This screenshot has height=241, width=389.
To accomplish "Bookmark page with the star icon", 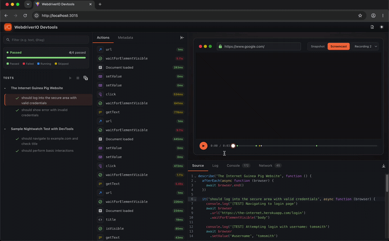I will (x=360, y=16).
